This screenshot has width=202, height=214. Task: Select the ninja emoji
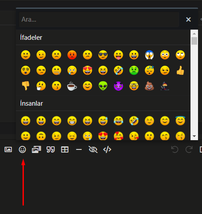point(165,86)
